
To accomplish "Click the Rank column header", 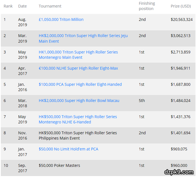I will [x=8, y=6].
